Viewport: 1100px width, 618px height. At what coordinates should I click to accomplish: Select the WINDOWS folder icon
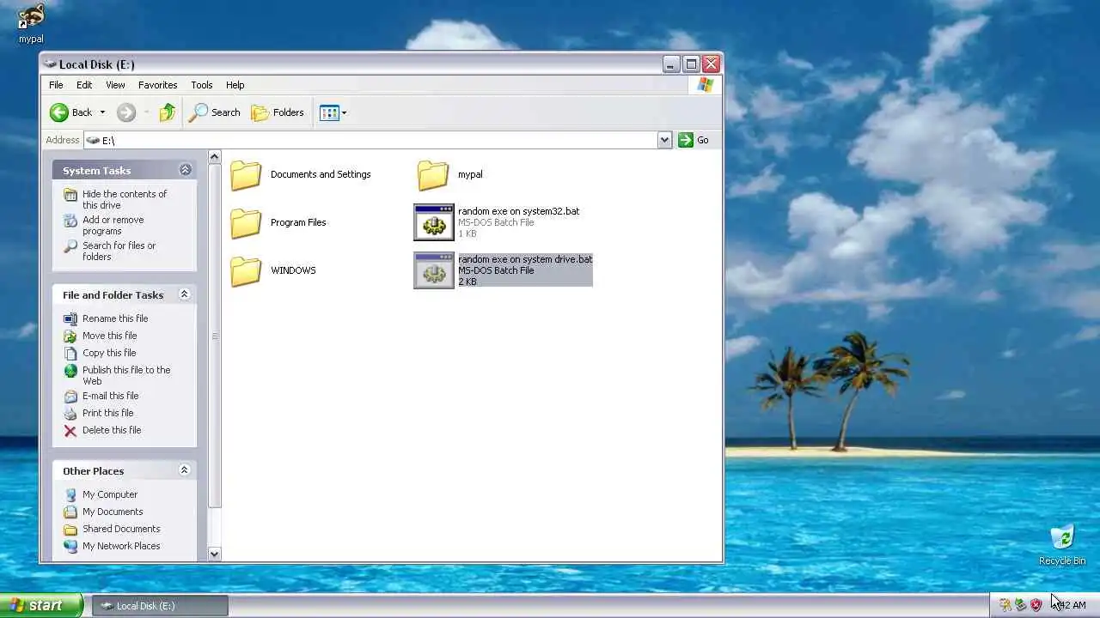(x=246, y=270)
